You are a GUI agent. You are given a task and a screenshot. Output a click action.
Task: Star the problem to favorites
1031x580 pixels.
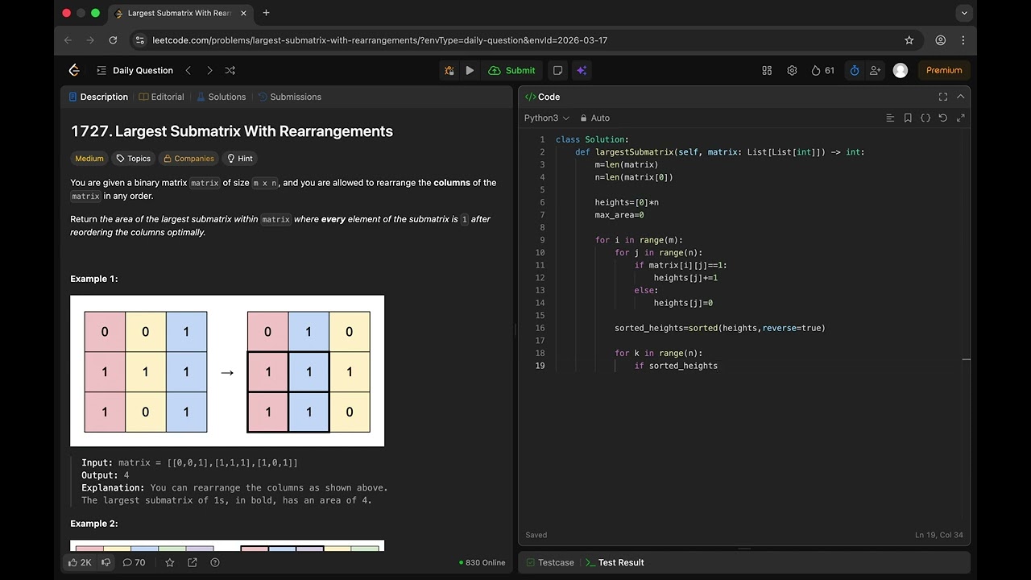170,562
